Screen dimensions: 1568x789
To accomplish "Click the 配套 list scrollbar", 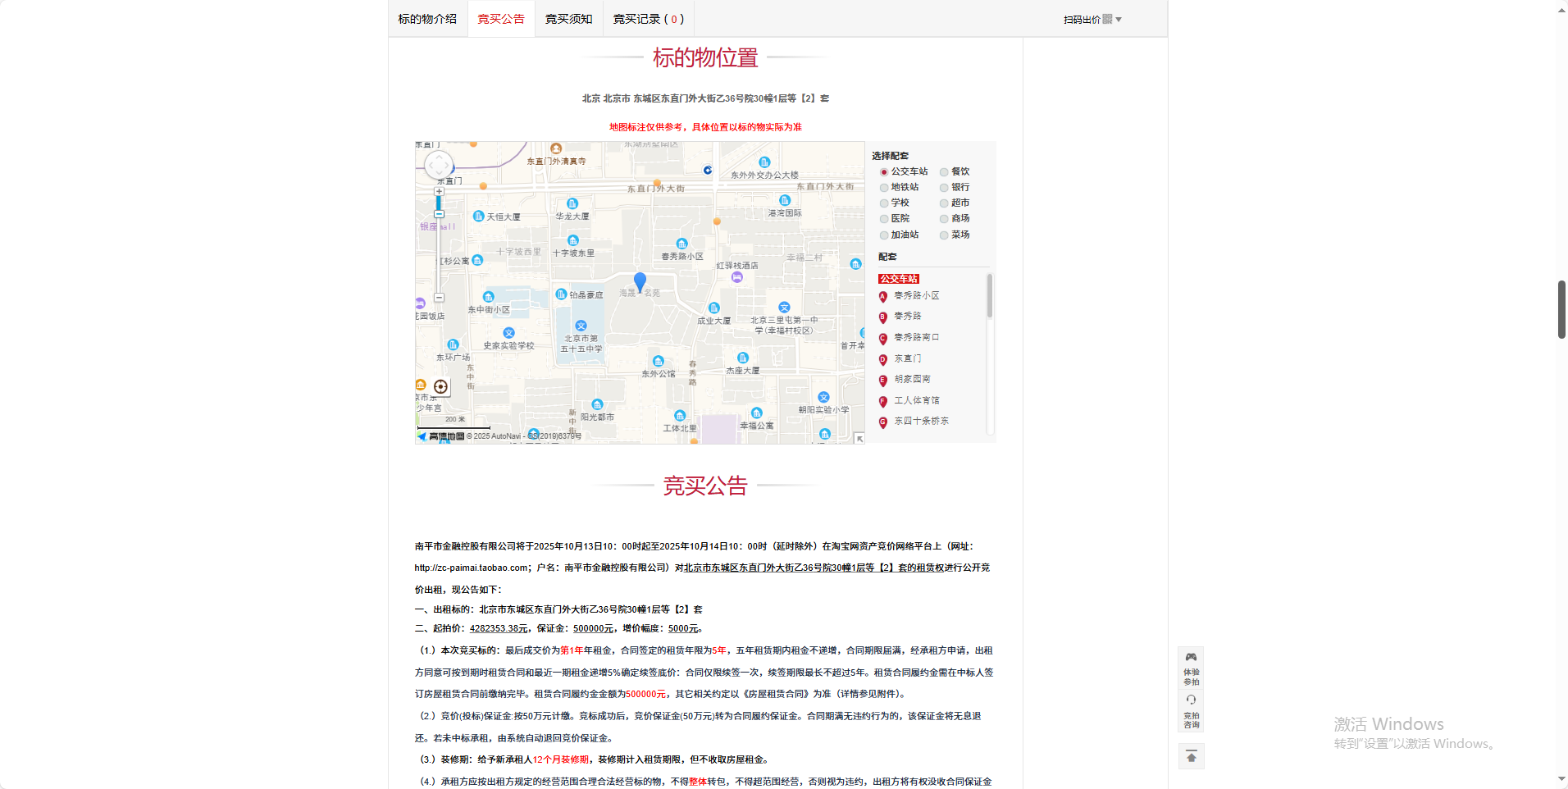I will [x=989, y=296].
